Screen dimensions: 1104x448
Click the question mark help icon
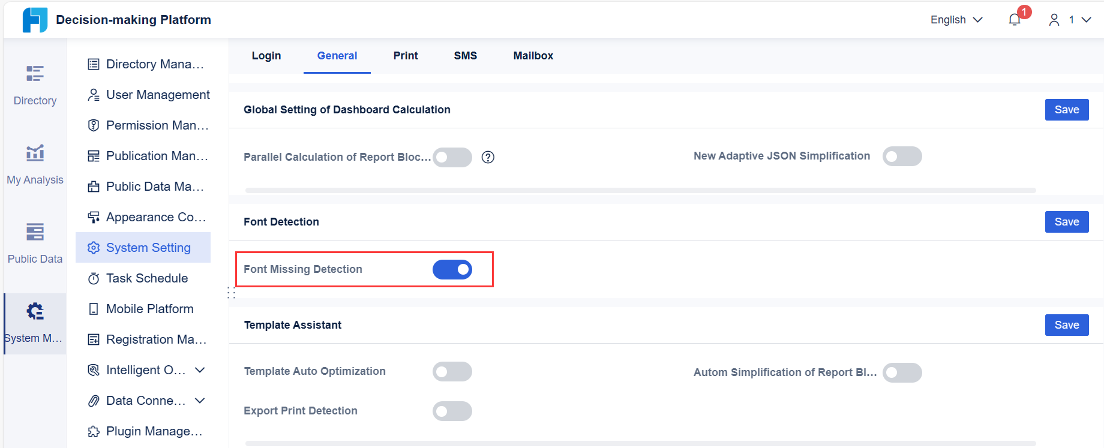pos(488,157)
